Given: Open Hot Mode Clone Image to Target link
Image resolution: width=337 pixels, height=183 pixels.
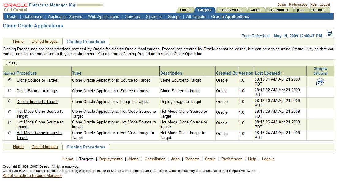Looking at the screenshot, I should coord(39,135).
